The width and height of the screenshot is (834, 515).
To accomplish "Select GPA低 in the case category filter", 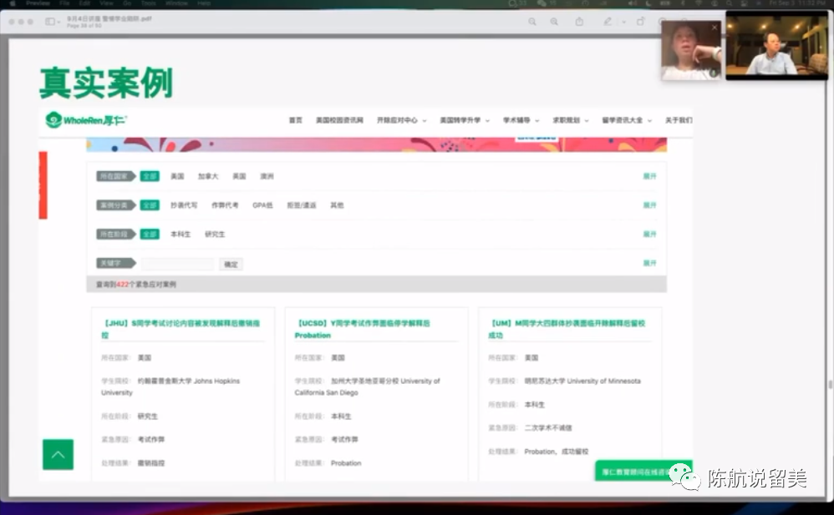I will point(262,205).
